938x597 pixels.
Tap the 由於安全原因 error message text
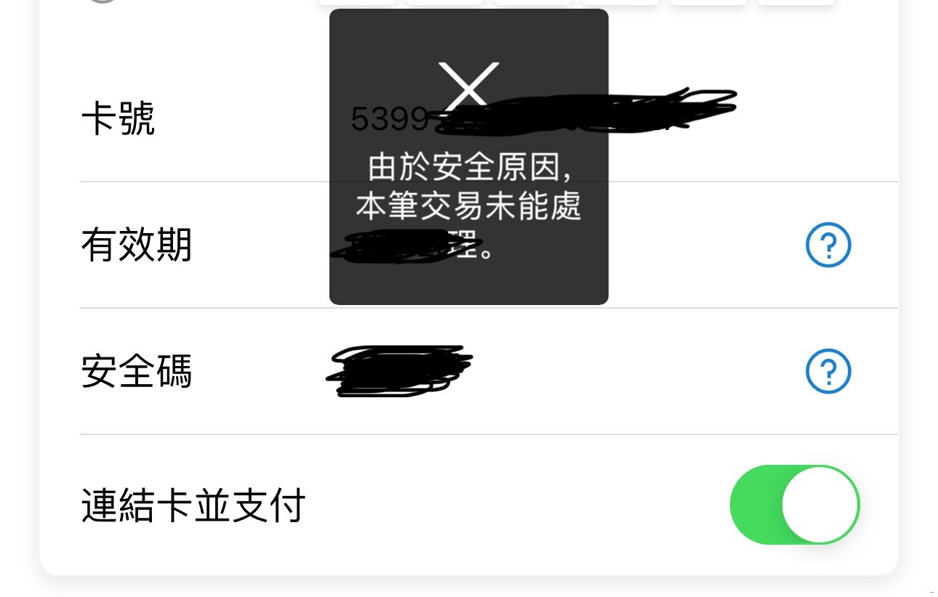pyautogui.click(x=469, y=168)
